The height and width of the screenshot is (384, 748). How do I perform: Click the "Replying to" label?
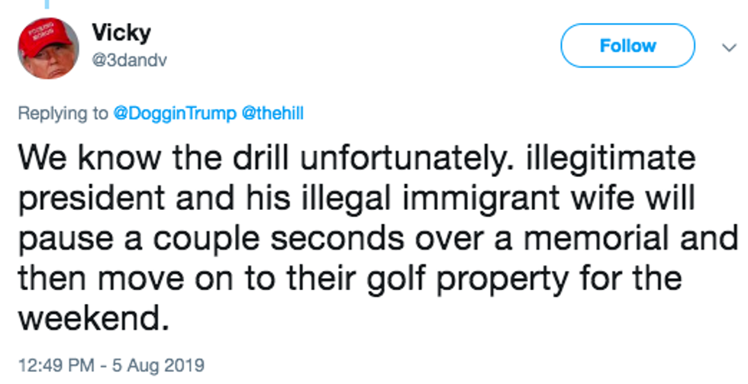pos(63,113)
